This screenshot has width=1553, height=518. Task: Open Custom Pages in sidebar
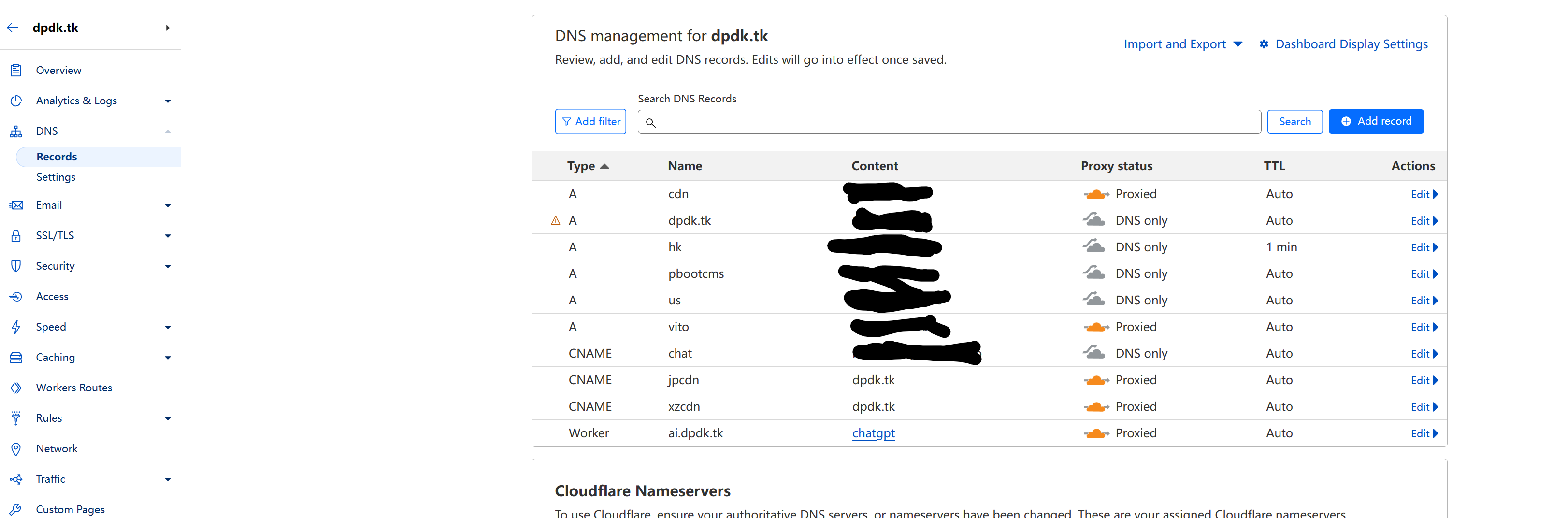pos(71,510)
